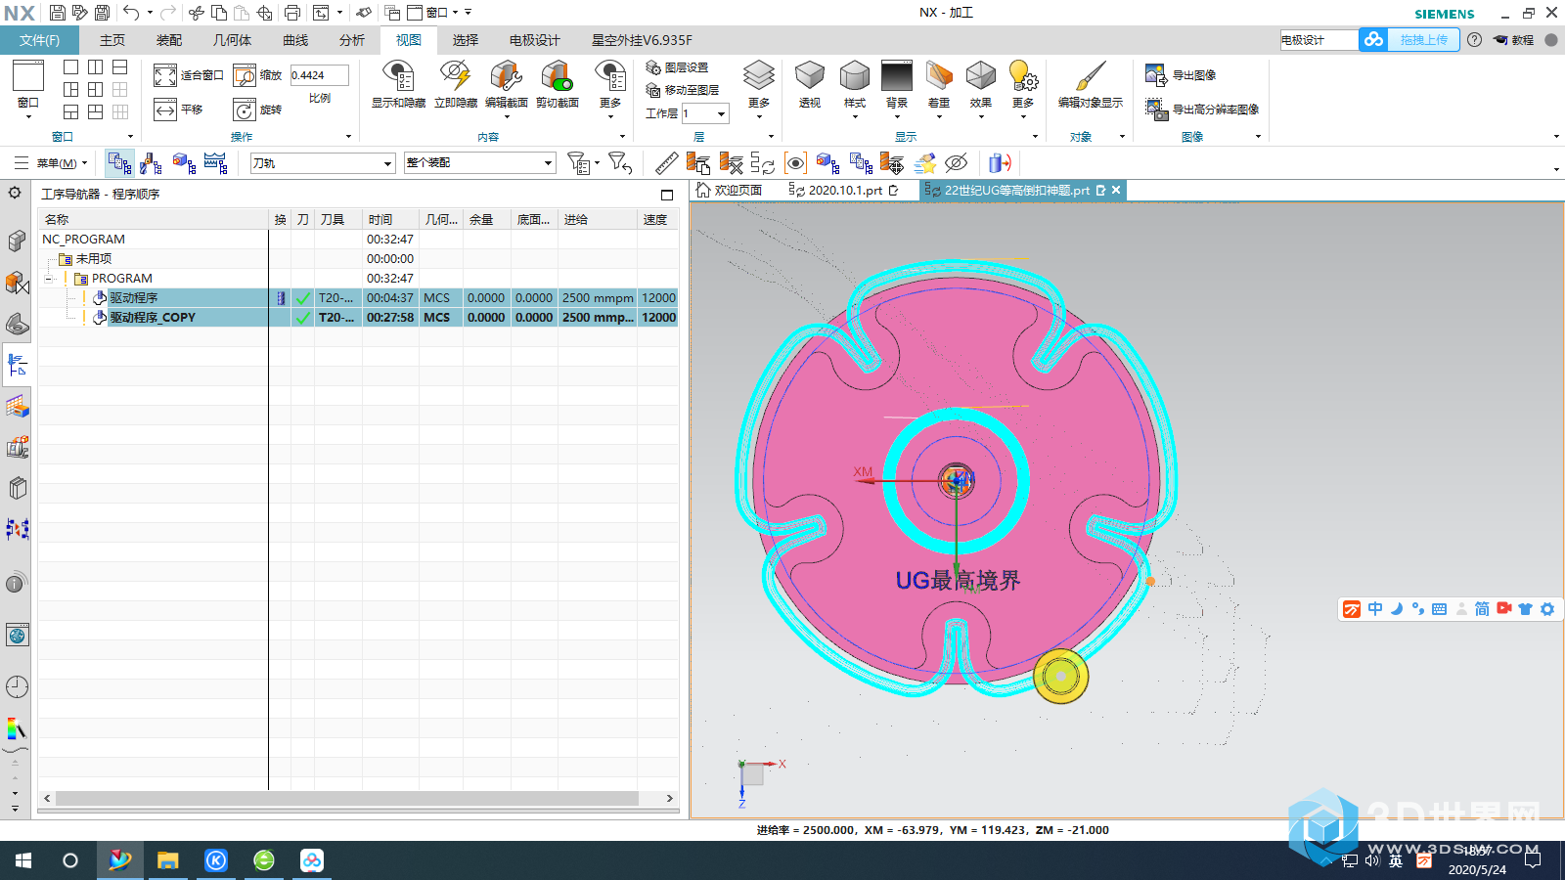Image resolution: width=1565 pixels, height=880 pixels.
Task: Click the help question mark button
Action: (1474, 40)
